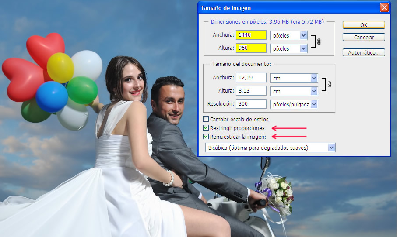Toggle Remuestrear la imagen checkbox
Screen dimensions: 397x237
click(206, 137)
